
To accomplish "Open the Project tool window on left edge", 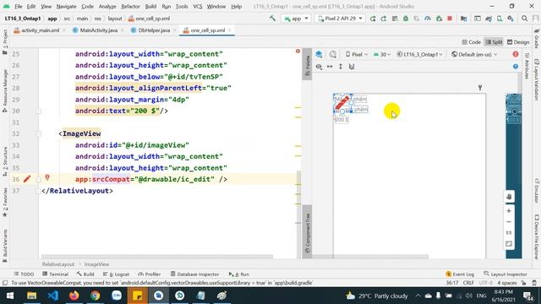I will (x=5, y=42).
